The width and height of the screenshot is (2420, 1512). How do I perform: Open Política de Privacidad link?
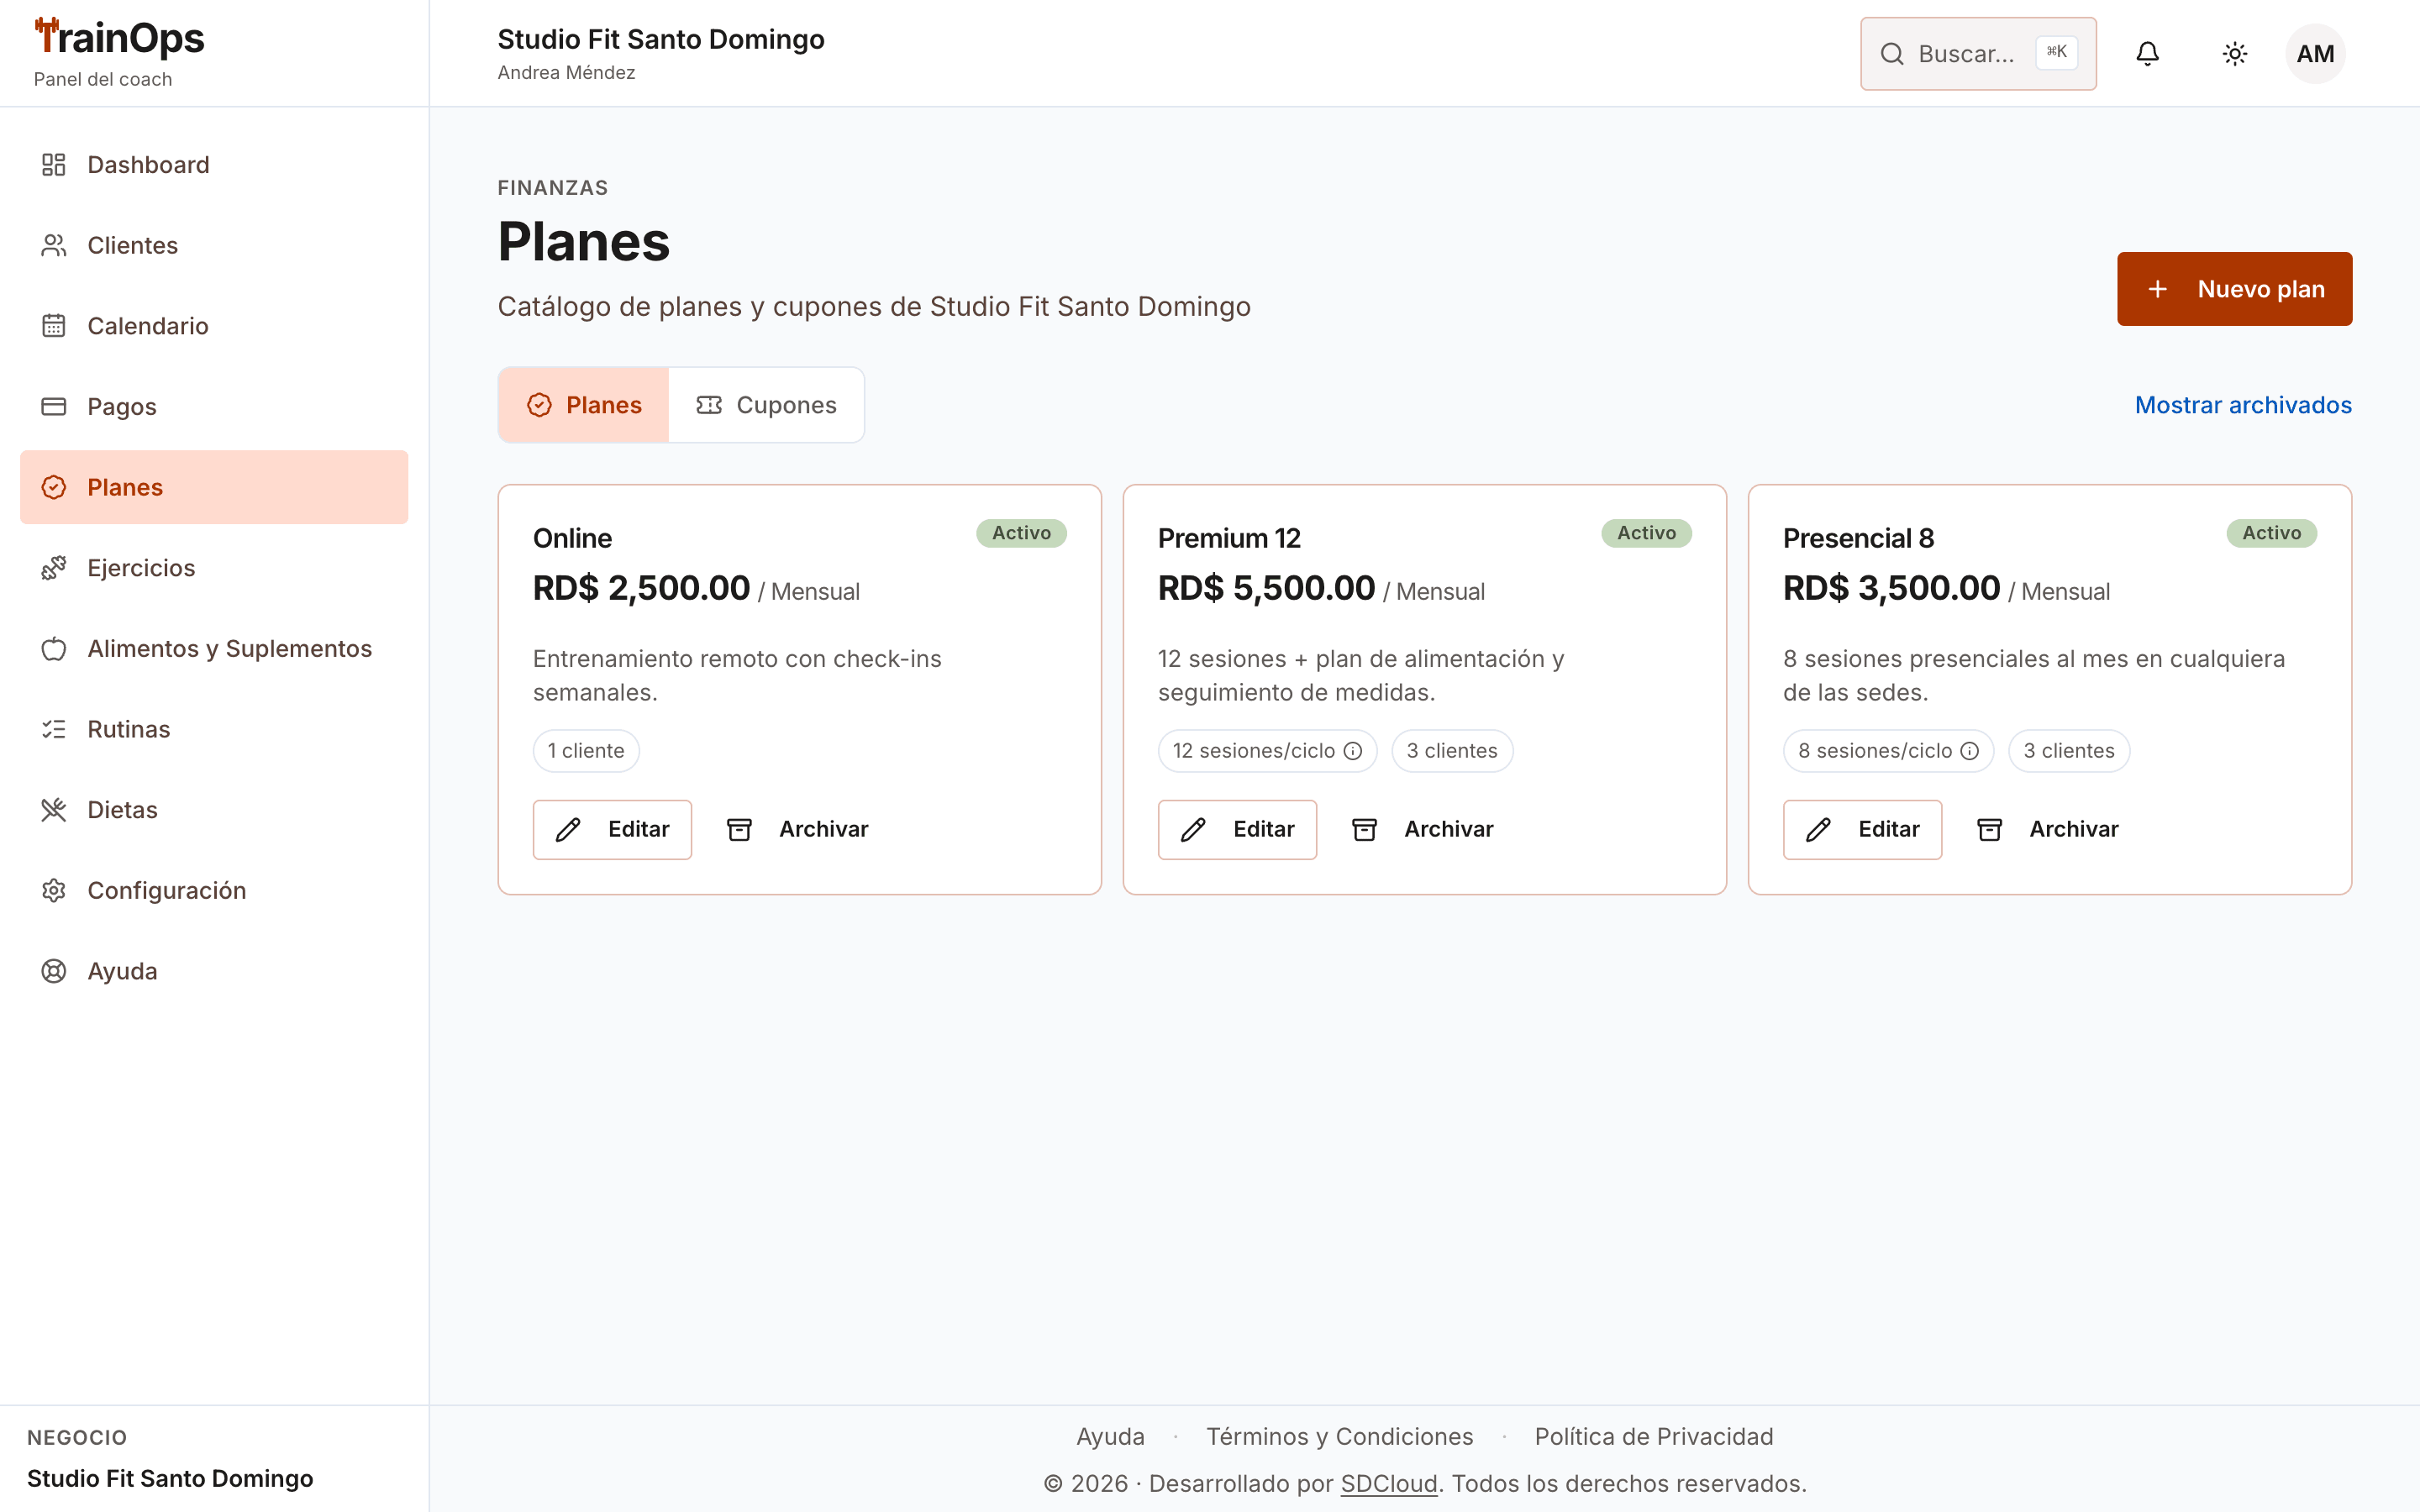coord(1654,1436)
